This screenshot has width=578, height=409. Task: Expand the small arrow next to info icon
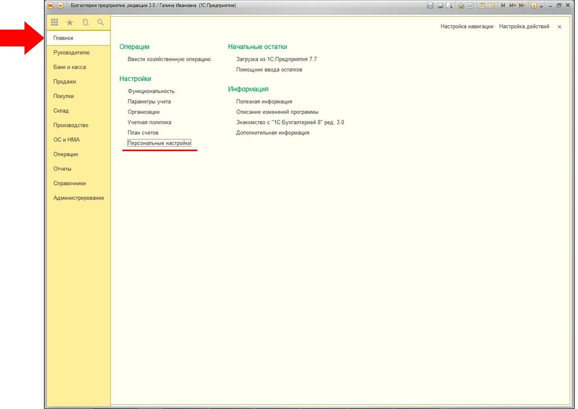tap(541, 6)
